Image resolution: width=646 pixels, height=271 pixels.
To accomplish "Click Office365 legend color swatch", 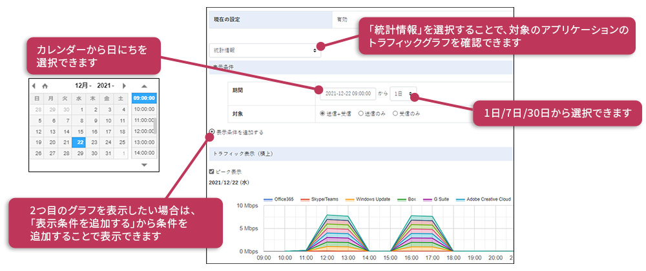I will tap(268, 199).
